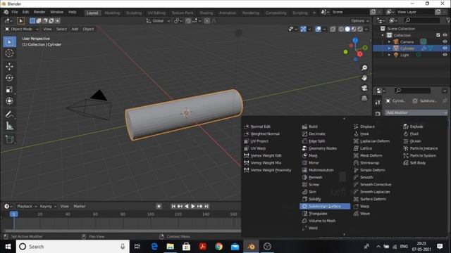
Task: Open Tool properties wrench tab
Action: coord(378,102)
